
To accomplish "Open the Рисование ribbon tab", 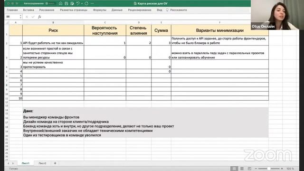I will [x=47, y=10].
